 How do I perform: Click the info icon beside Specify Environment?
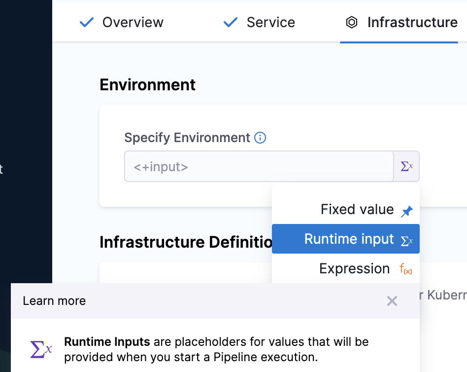[260, 138]
